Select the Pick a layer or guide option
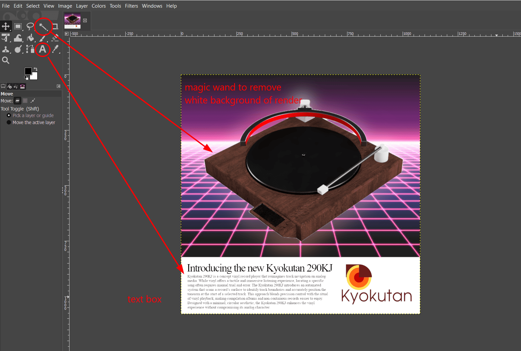 [x=9, y=115]
